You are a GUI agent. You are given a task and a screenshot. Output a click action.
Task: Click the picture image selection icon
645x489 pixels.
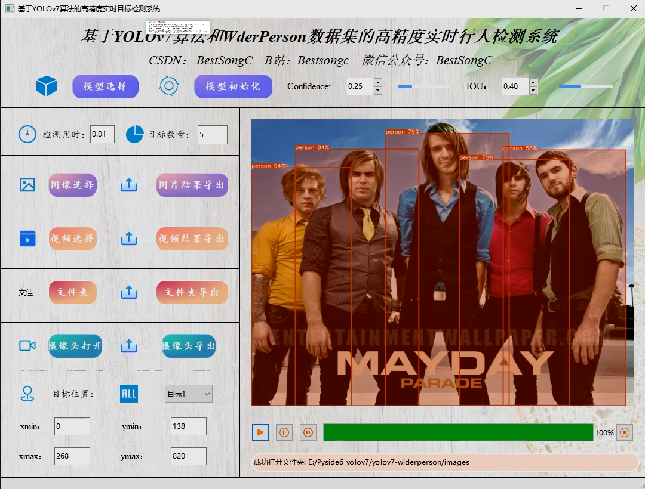coord(27,185)
